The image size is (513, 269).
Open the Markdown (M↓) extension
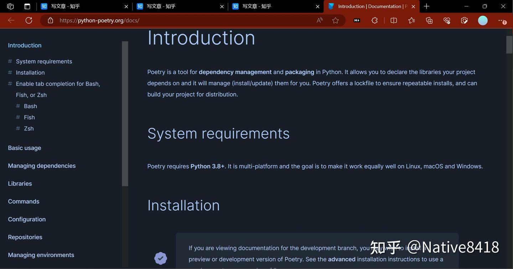click(x=357, y=20)
